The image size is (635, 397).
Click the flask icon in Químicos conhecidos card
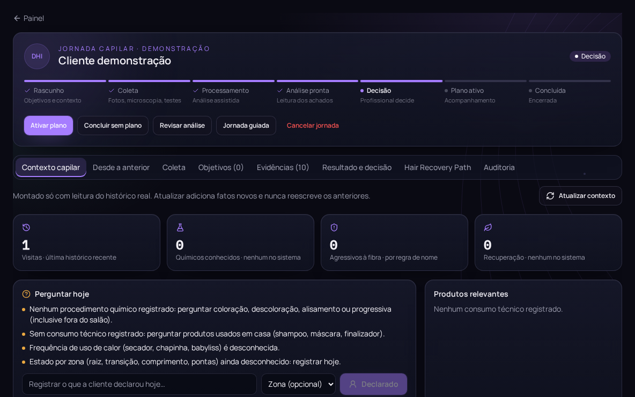pyautogui.click(x=180, y=227)
